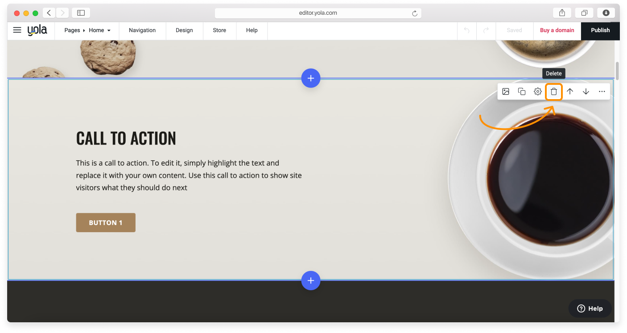Move block down with down arrow
627x333 pixels.
(x=586, y=92)
